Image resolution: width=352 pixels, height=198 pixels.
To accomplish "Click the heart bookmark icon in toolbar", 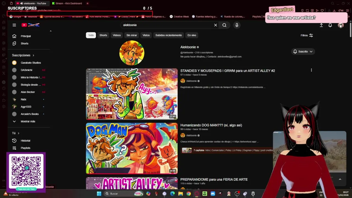I will [322, 10].
